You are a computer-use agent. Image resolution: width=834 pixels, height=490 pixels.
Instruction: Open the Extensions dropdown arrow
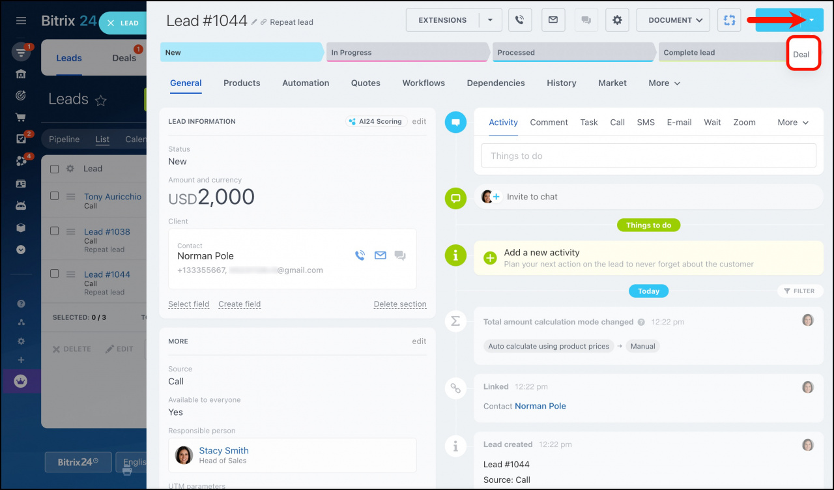coord(491,20)
